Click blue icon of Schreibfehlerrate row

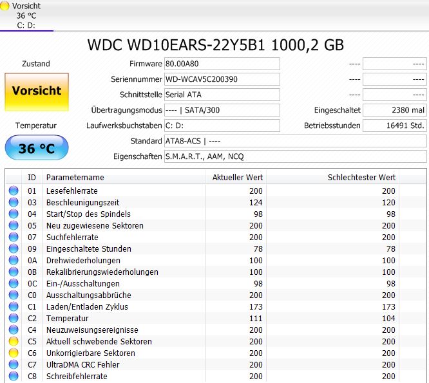coord(14,376)
